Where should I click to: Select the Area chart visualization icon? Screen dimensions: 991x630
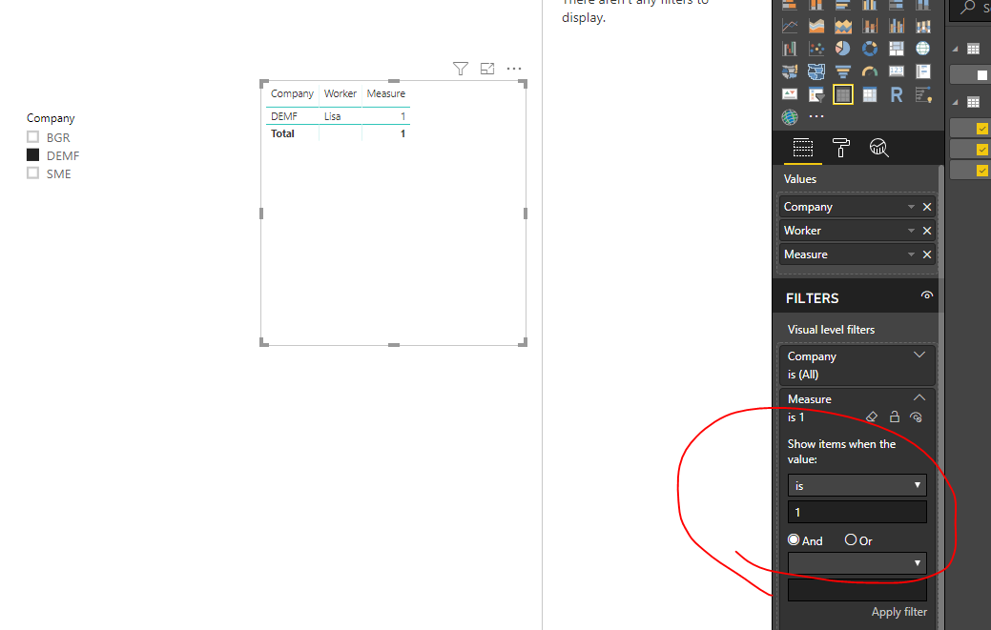pos(816,26)
